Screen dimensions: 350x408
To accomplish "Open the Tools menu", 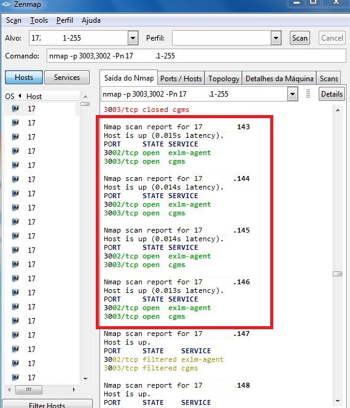I will click(39, 20).
